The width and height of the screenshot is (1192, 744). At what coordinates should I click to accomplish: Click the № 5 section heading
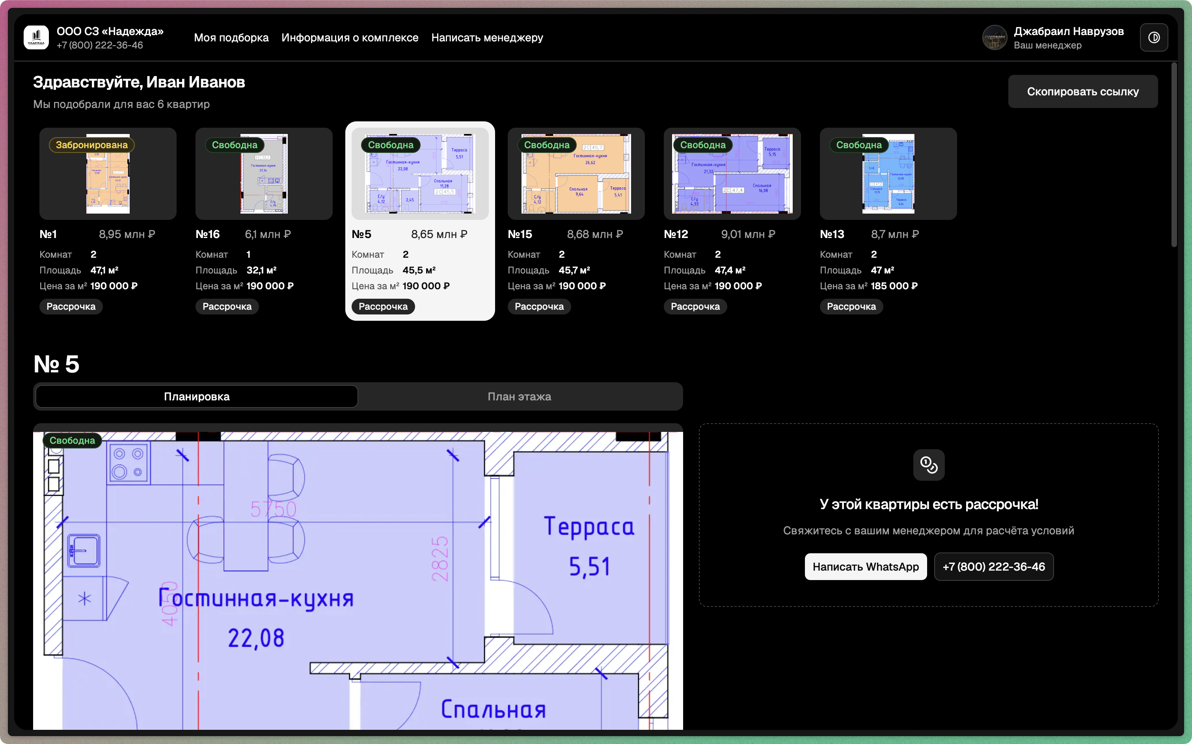click(56, 364)
